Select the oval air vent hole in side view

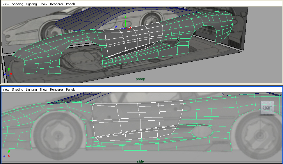[202, 131]
